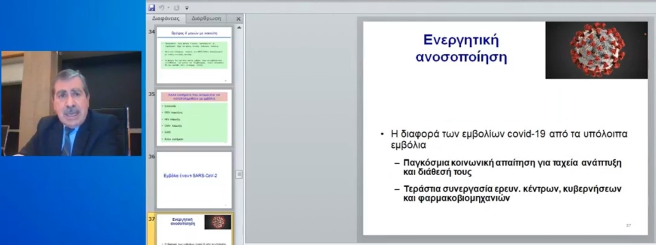656x245 pixels.
Task: Switch to the Διαφάνειες tab
Action: [x=166, y=19]
